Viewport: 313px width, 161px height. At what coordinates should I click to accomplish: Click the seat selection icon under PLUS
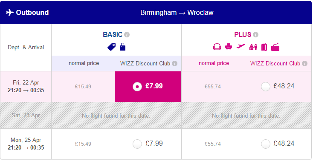(x=217, y=47)
